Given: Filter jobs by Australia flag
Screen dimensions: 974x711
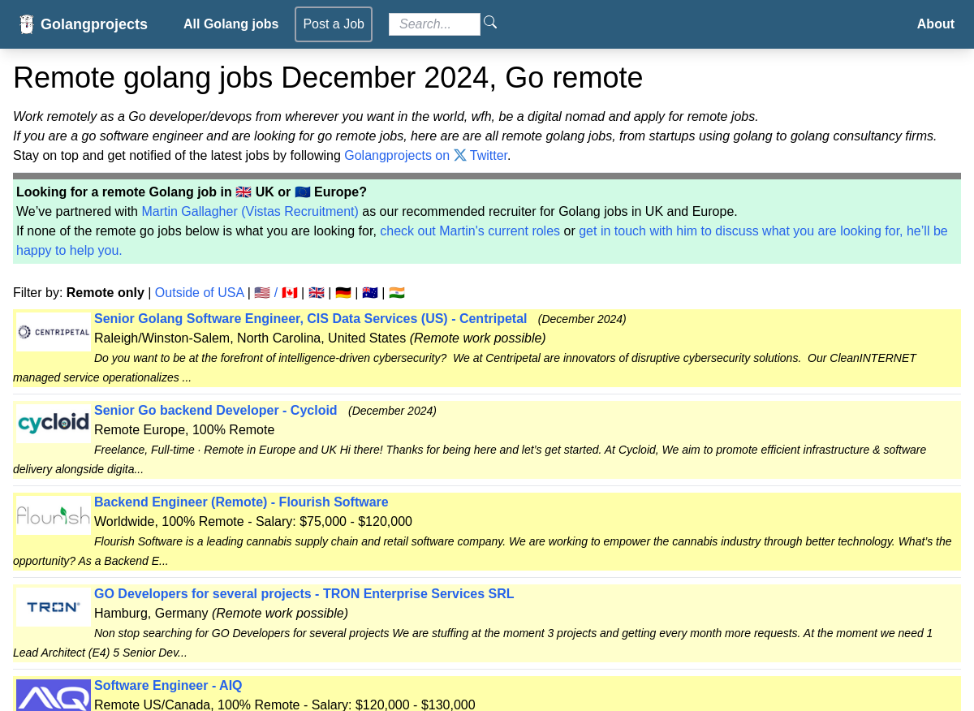Looking at the screenshot, I should [370, 293].
